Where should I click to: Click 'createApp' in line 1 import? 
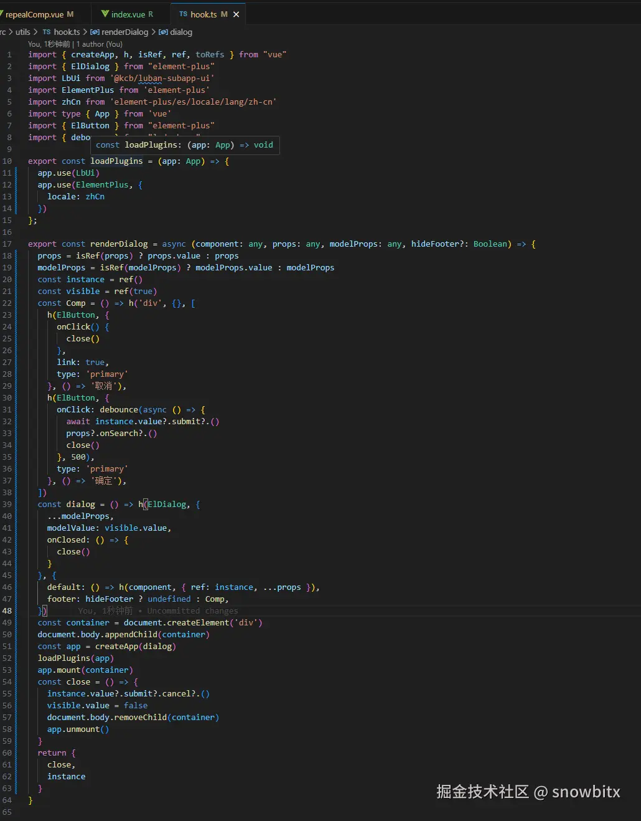pyautogui.click(x=93, y=54)
